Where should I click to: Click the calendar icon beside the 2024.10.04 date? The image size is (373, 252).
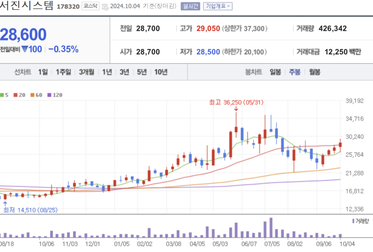tap(105, 7)
